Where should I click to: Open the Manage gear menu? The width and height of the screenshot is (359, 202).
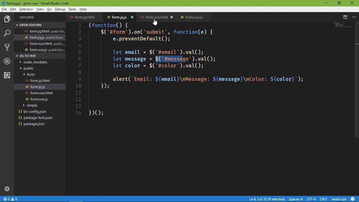(x=7, y=189)
